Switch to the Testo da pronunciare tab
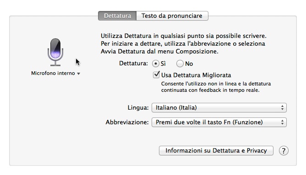Image resolution: width=306 pixels, height=175 pixels. click(172, 16)
